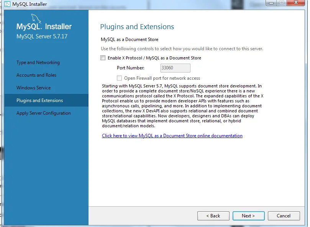Image resolution: width=310 pixels, height=227 pixels.
Task: Click the 'Port Number:' label
Action: pos(131,68)
